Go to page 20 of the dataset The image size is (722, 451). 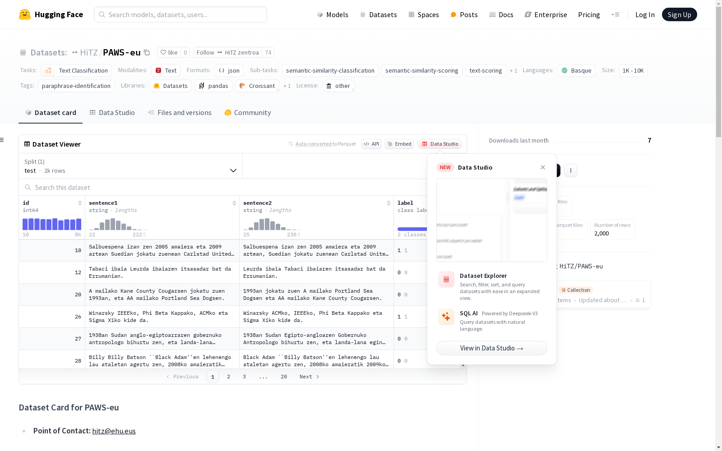(284, 377)
